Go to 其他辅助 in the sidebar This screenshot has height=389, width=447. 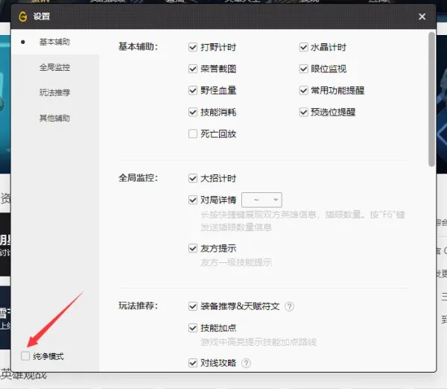point(54,118)
